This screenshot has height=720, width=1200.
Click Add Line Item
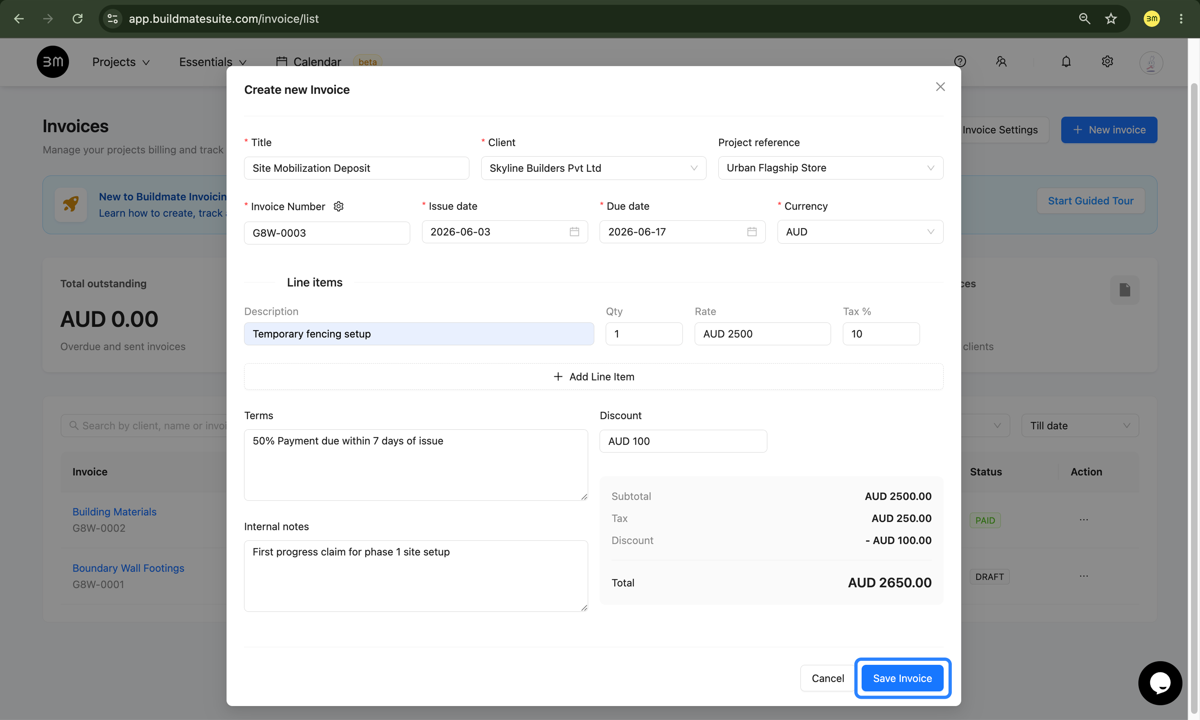point(594,376)
